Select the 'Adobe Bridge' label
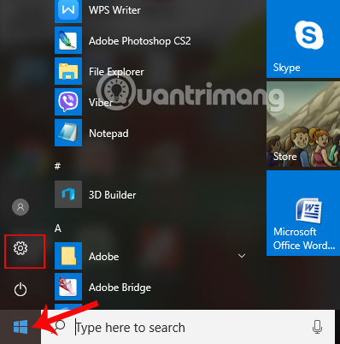Image resolution: width=340 pixels, height=344 pixels. tap(120, 288)
